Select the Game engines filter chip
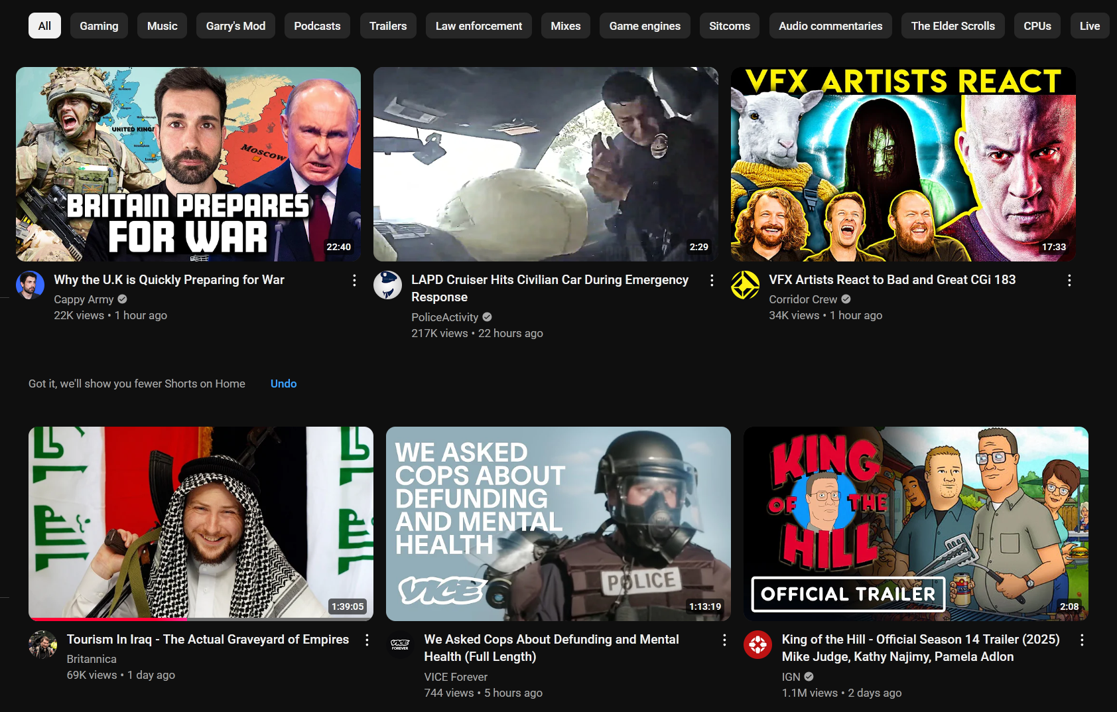Screen dimensions: 1117x712 pyautogui.click(x=645, y=26)
